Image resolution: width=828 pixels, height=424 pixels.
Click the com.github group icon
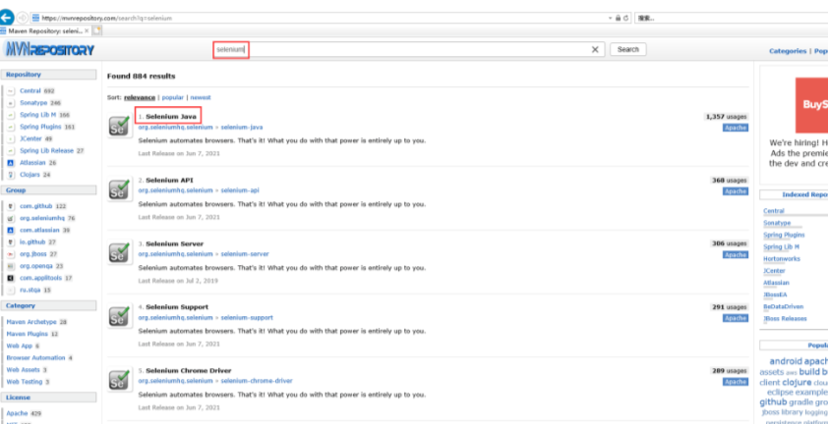point(11,206)
